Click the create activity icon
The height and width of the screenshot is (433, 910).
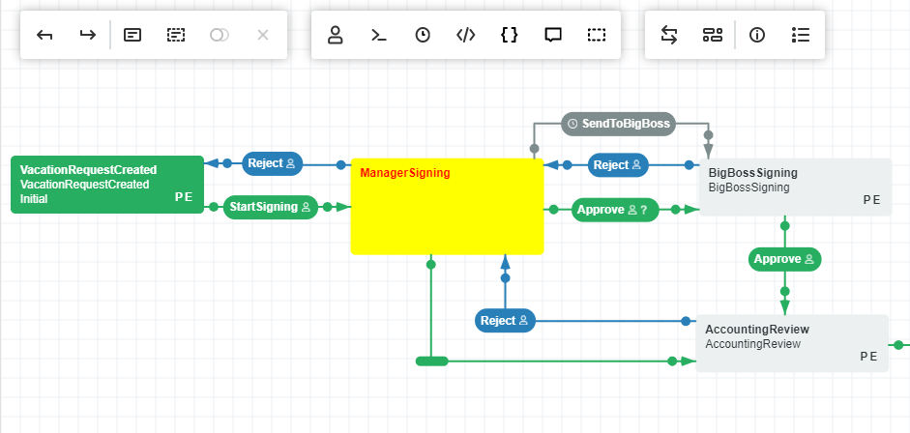(x=132, y=36)
